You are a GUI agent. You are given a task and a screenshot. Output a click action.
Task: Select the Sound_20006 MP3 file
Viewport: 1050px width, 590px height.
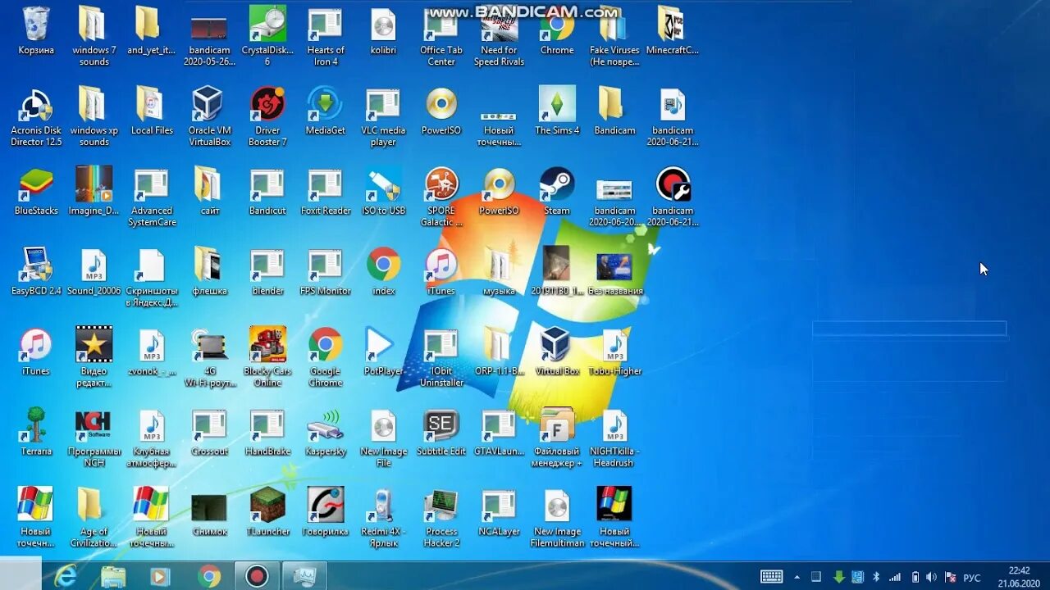point(94,267)
